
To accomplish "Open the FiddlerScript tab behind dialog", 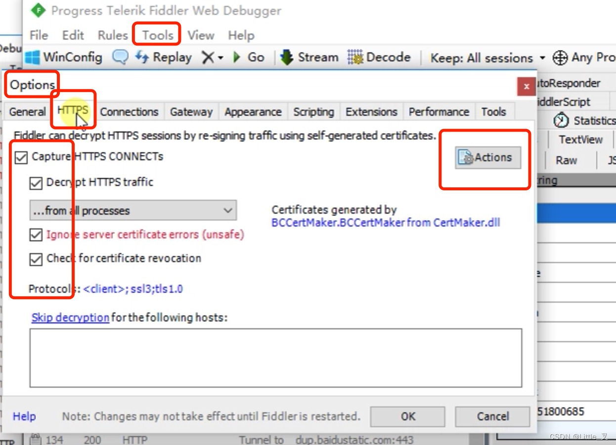I will pyautogui.click(x=564, y=102).
